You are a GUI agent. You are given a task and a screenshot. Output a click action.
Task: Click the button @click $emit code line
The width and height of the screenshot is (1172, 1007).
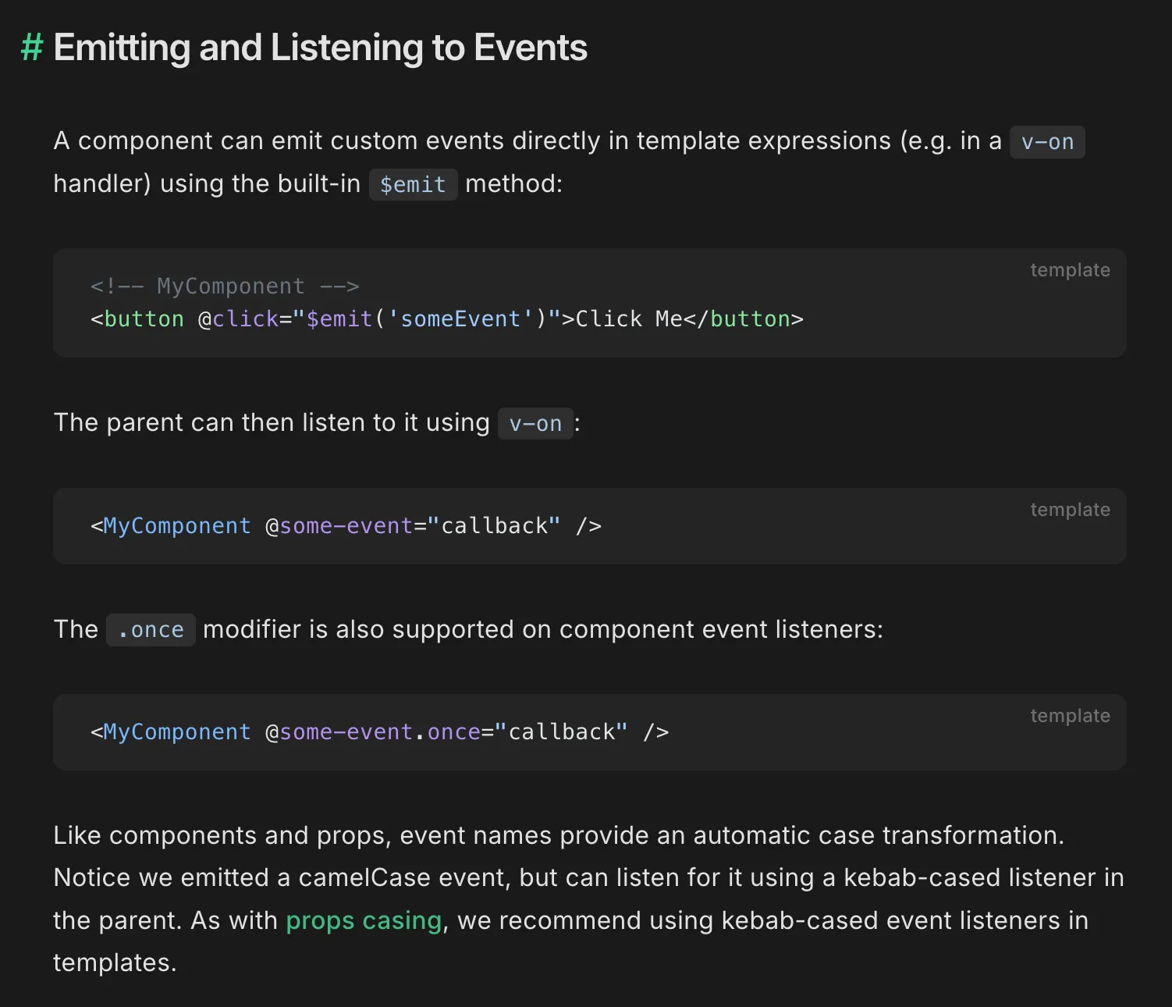click(447, 318)
